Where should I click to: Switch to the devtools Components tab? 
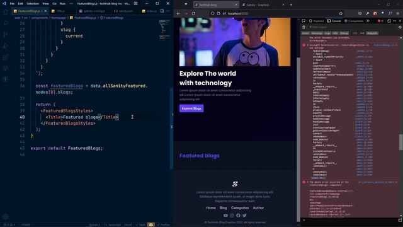coord(354,21)
